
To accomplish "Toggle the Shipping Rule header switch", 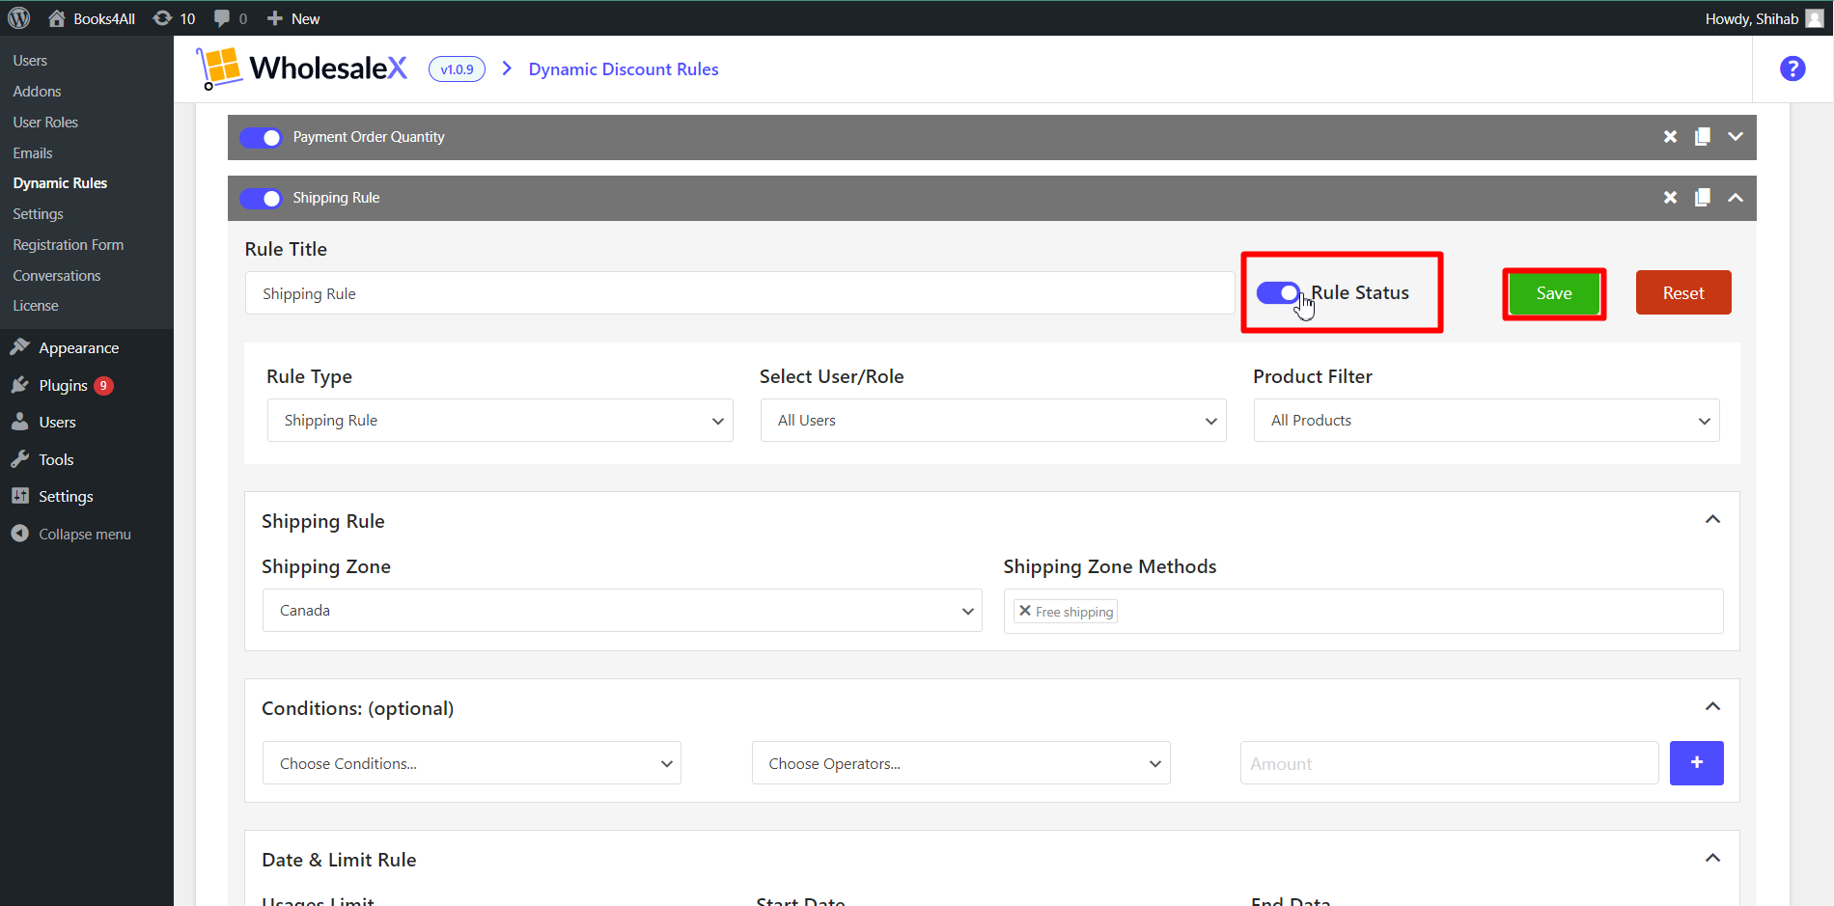I will click(x=261, y=198).
